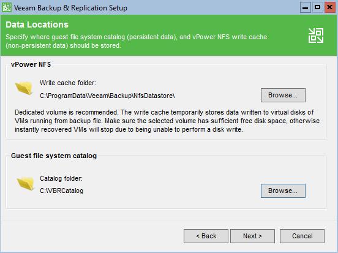
Task: Click the Data Locations header title
Action: [37, 25]
